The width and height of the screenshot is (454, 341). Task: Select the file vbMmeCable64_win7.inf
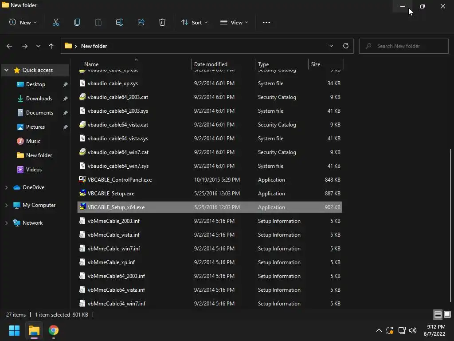pyautogui.click(x=210, y=303)
